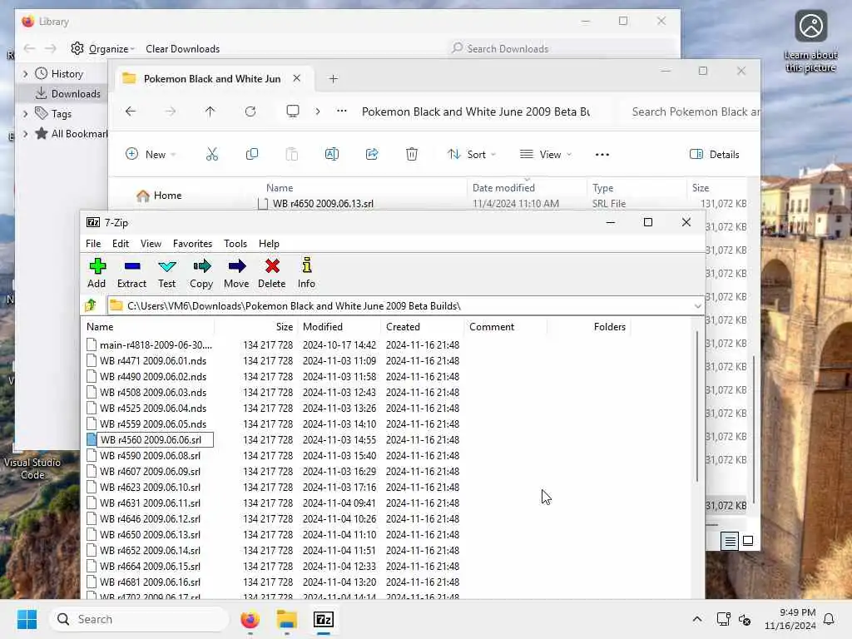Open the Organize dropdown in Library window
This screenshot has width=852, height=639.
point(102,49)
